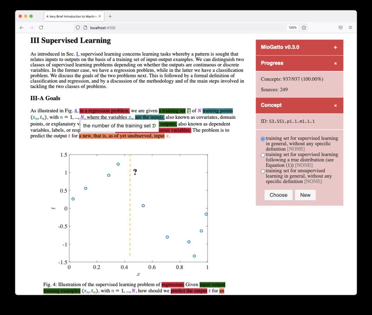
Task: Bookmark this page with the star icon
Action: 304,28
